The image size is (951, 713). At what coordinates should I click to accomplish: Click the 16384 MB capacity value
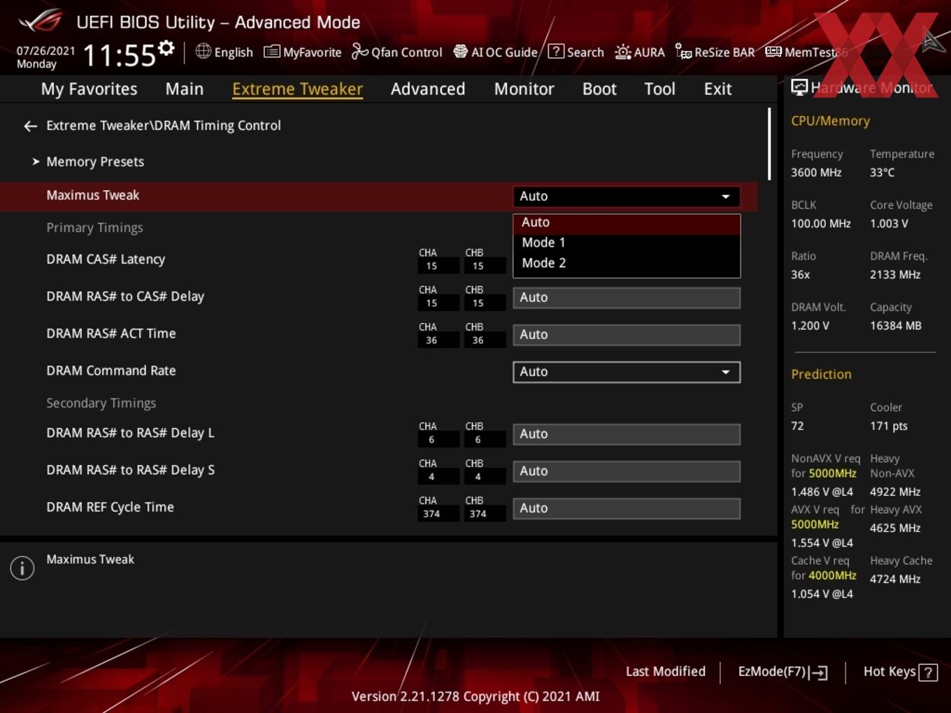895,326
